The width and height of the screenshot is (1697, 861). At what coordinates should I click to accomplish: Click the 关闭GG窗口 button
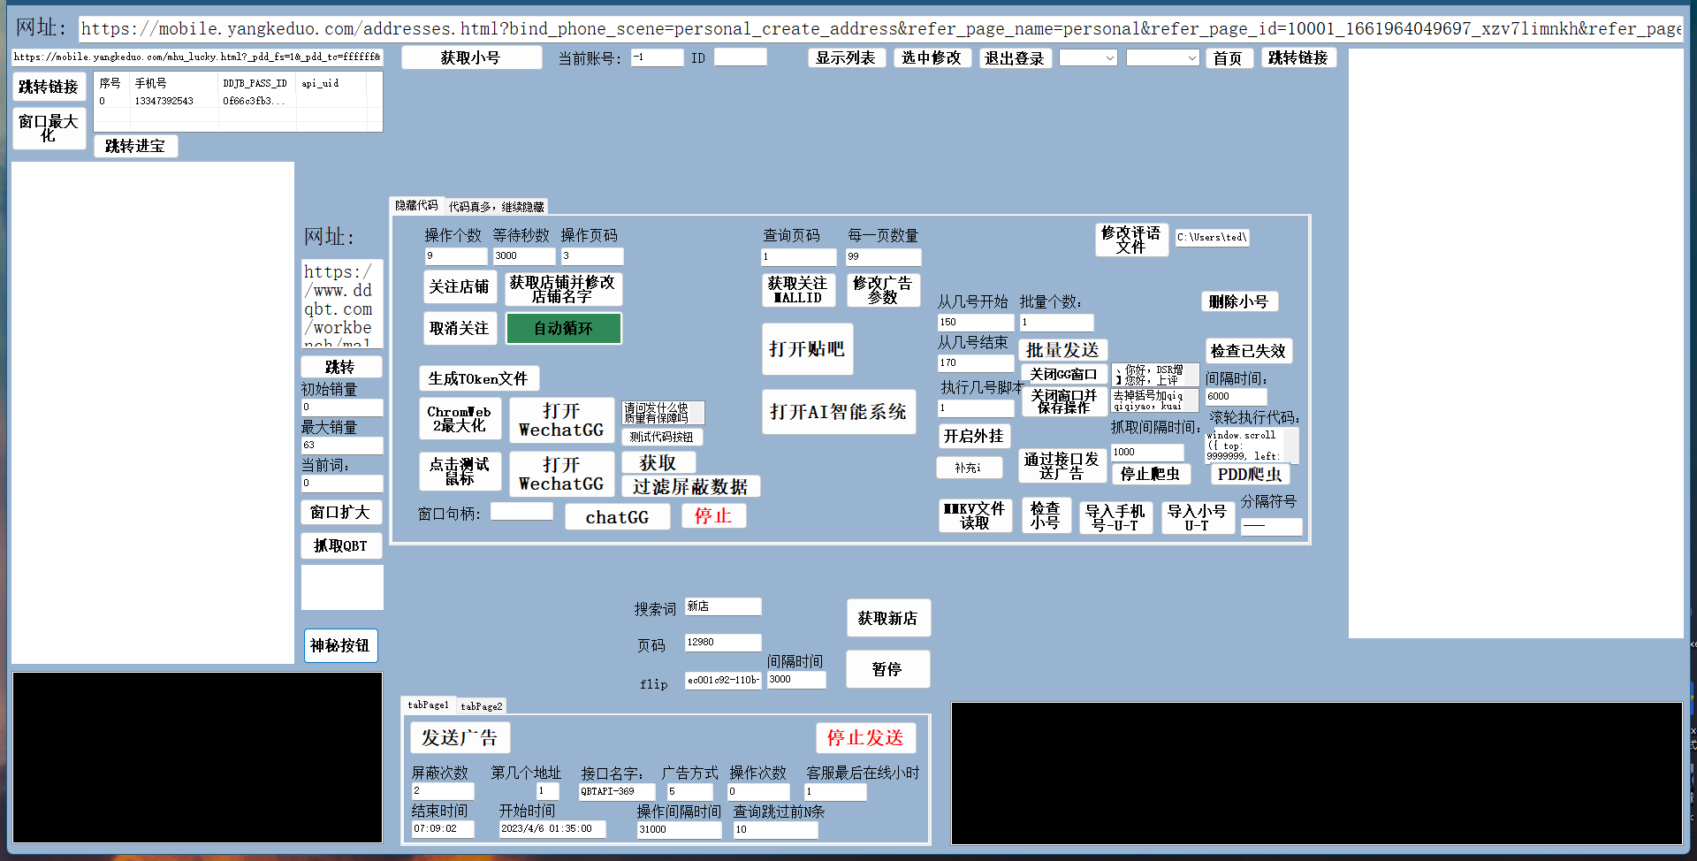[1063, 374]
